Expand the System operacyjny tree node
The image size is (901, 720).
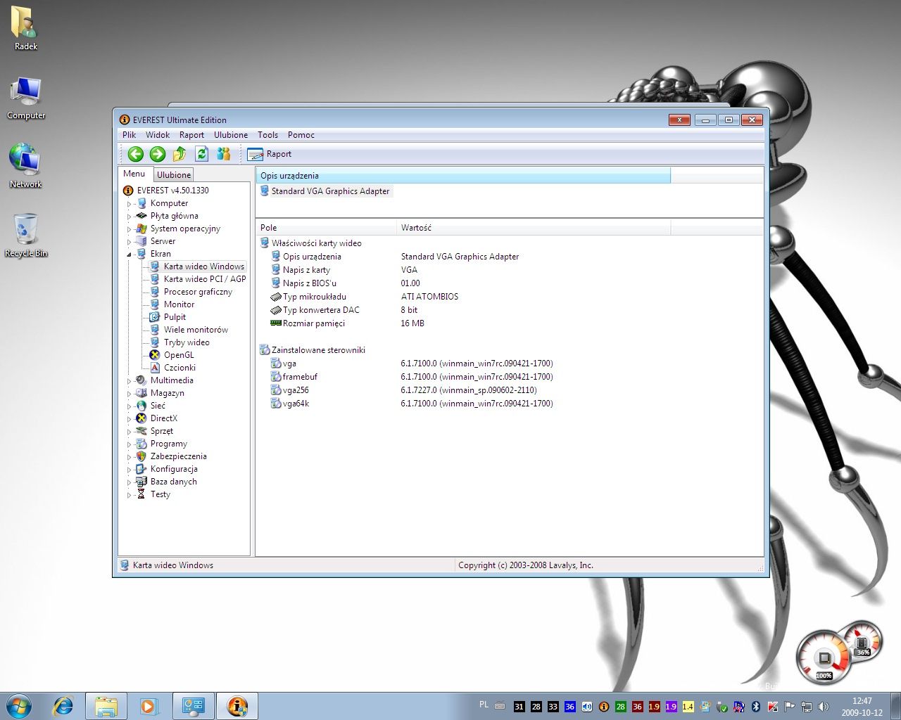[129, 229]
